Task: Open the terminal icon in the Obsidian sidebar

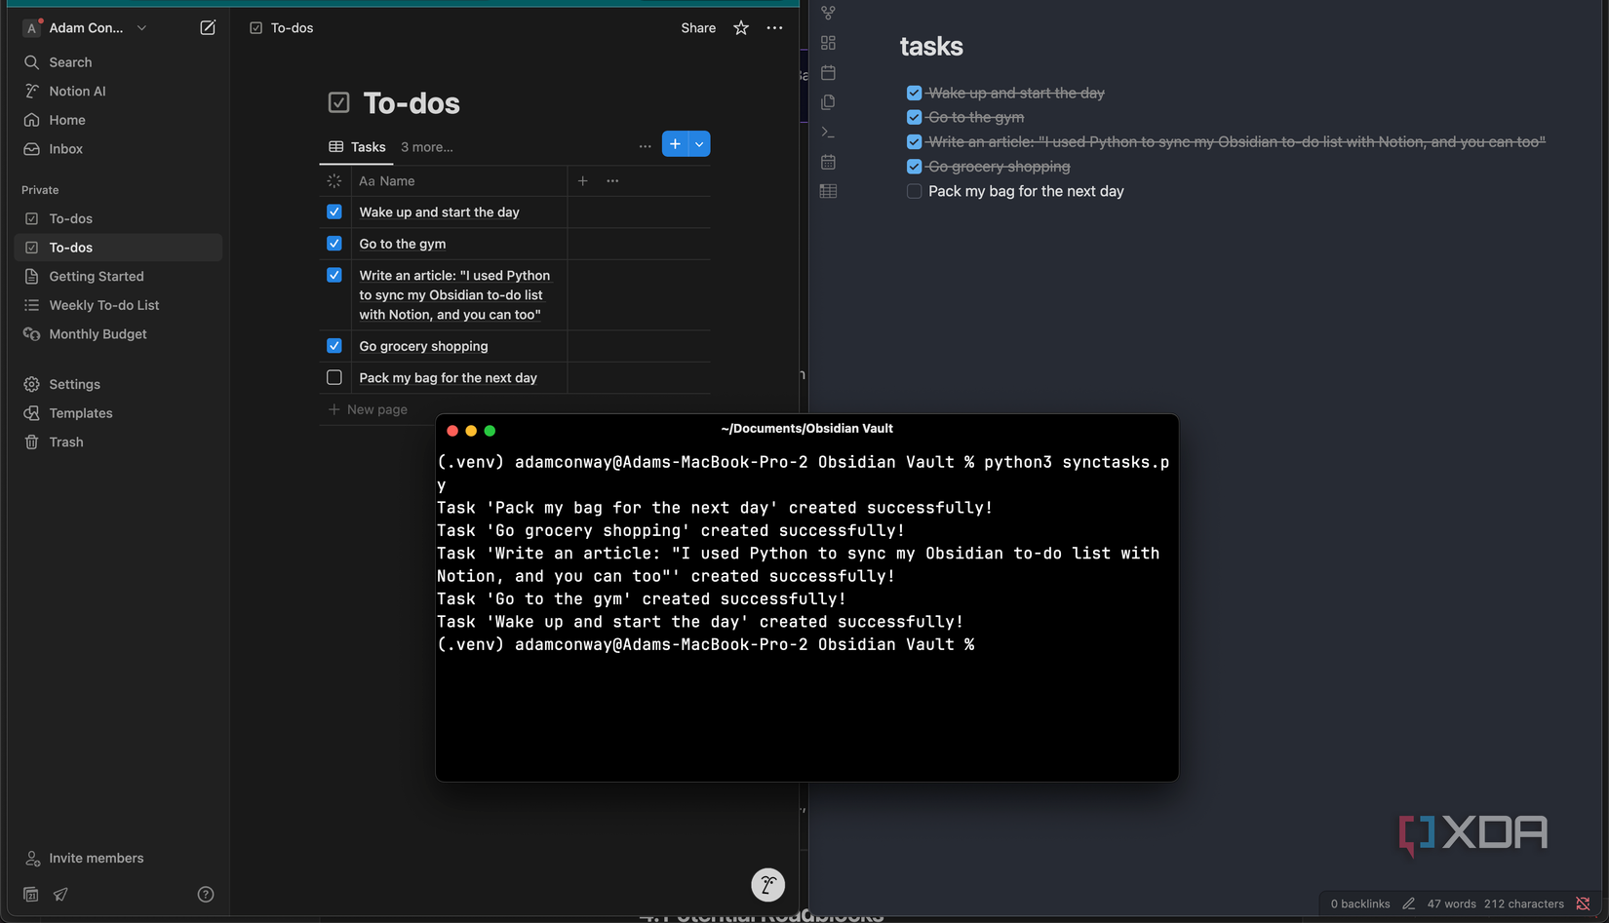Action: (828, 132)
